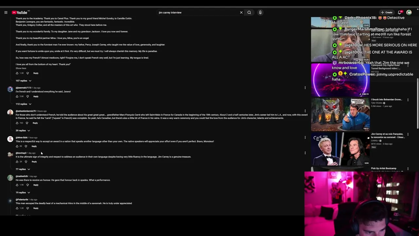Expand the 39 replies thread
This screenshot has width=419, height=236.
pyautogui.click(x=23, y=130)
